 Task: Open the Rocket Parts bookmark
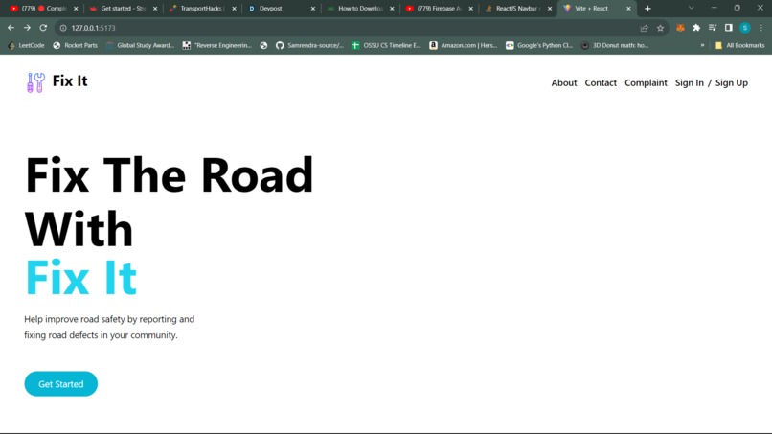pyautogui.click(x=76, y=45)
